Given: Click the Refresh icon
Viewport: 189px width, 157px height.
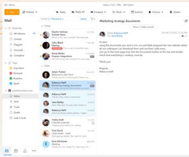Looking at the screenshot, I should click(24, 12).
